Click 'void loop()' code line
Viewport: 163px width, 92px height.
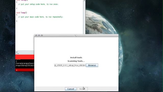coord(21,13)
